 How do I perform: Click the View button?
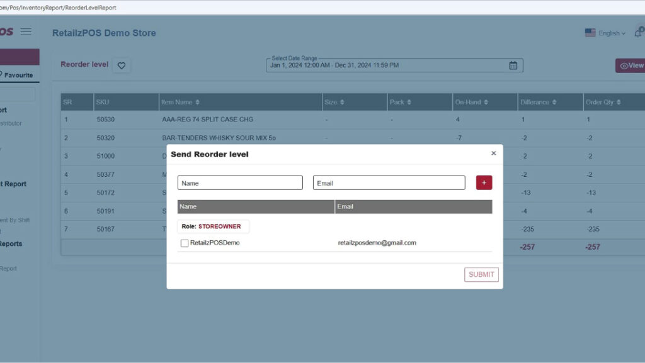click(x=631, y=65)
